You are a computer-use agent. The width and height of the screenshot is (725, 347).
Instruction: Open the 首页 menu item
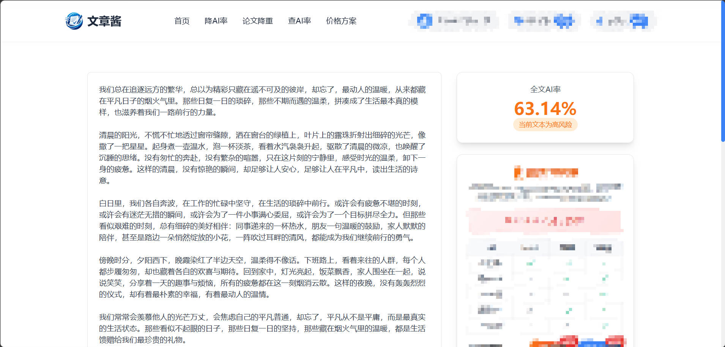(x=182, y=21)
